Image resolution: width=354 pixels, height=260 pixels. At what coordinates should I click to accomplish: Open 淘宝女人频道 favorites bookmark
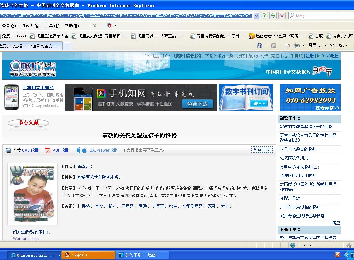click(x=99, y=36)
